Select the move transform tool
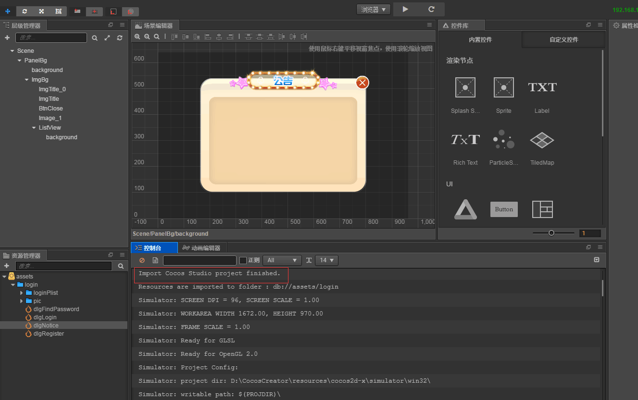Image resolution: width=638 pixels, height=400 pixels. tap(8, 11)
